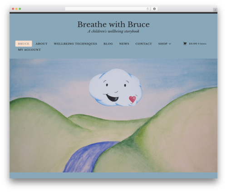Click the Breathe with Bruce site title
The height and width of the screenshot is (192, 227).
click(113, 25)
